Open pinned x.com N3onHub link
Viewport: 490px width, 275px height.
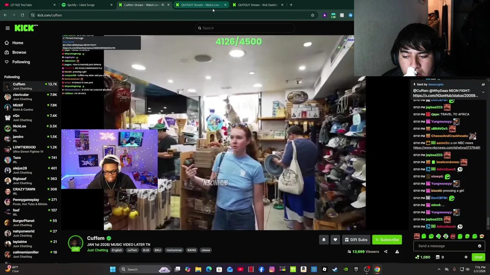coord(446,95)
